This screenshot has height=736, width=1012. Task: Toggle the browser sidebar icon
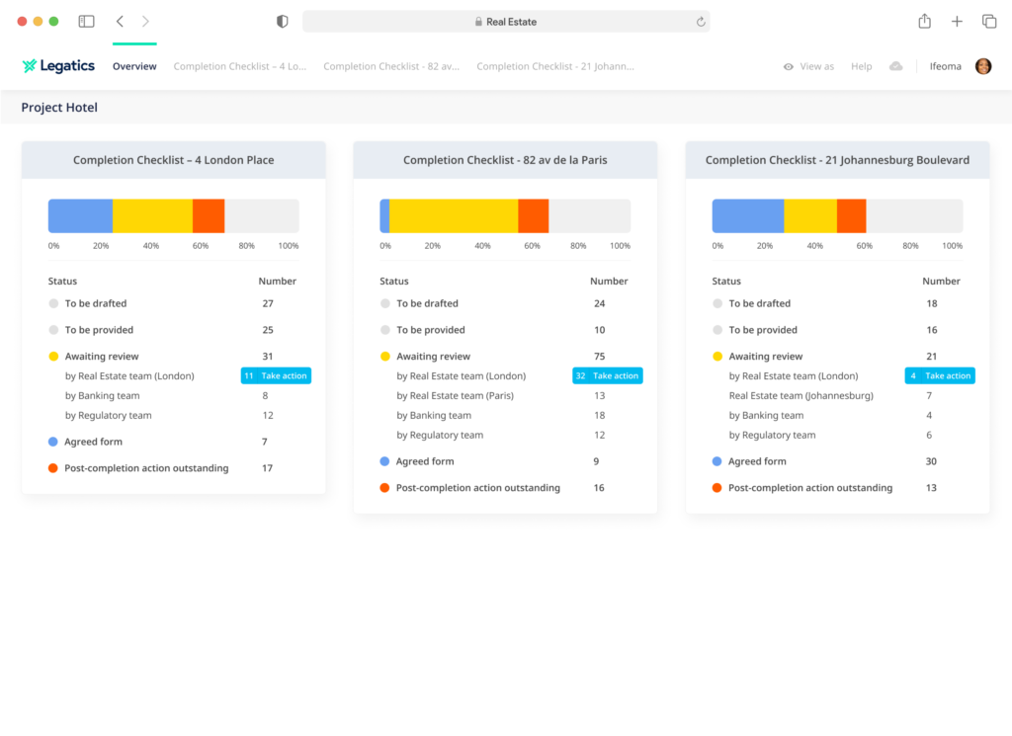click(87, 21)
